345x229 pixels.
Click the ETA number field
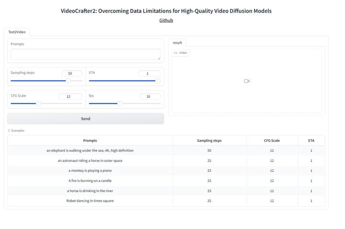coord(149,73)
